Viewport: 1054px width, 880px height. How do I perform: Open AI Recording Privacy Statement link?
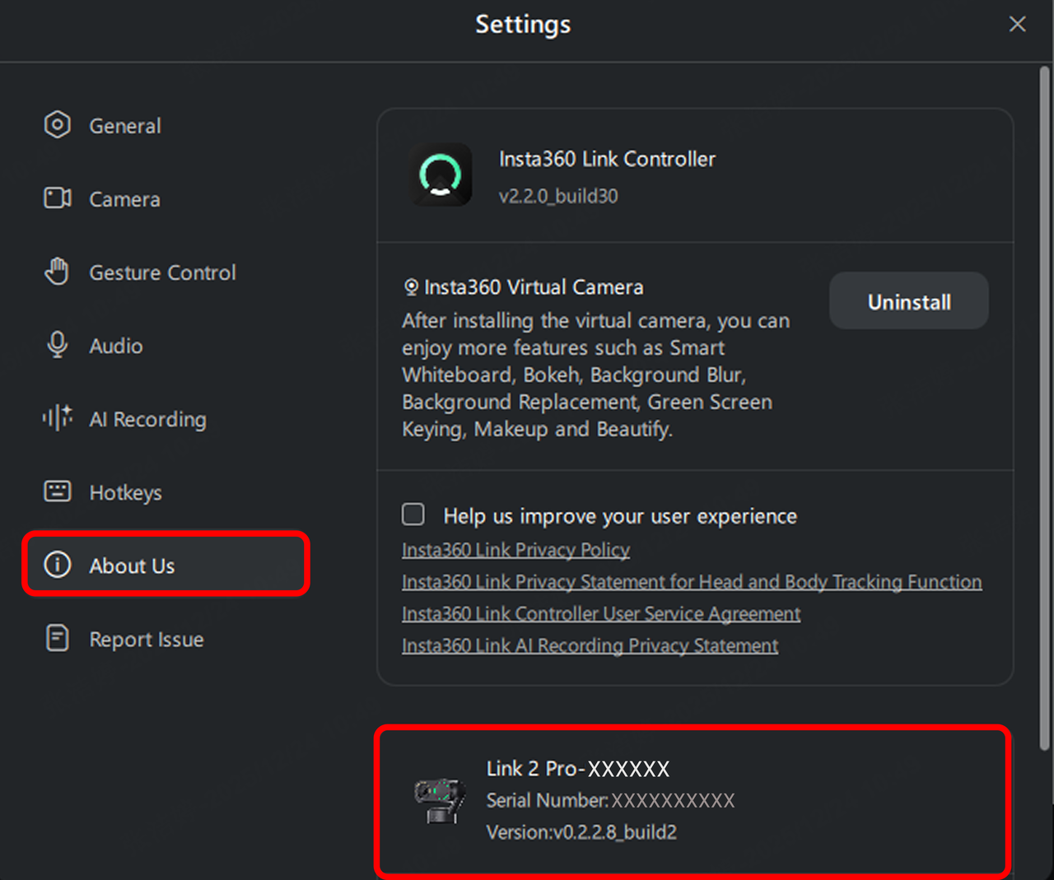tap(590, 646)
